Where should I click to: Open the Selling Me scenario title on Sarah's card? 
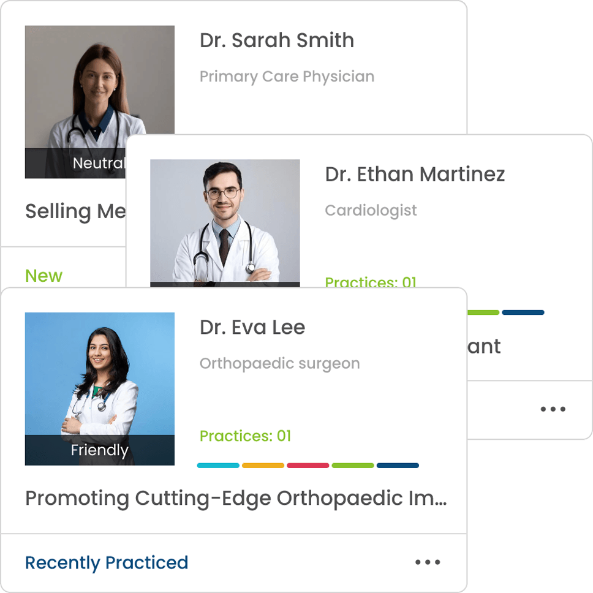[x=75, y=211]
